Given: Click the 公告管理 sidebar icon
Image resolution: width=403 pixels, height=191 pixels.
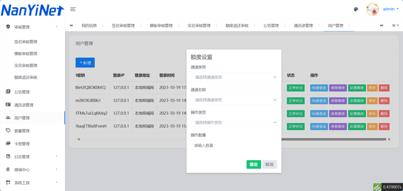Looking at the screenshot, I should (8, 92).
